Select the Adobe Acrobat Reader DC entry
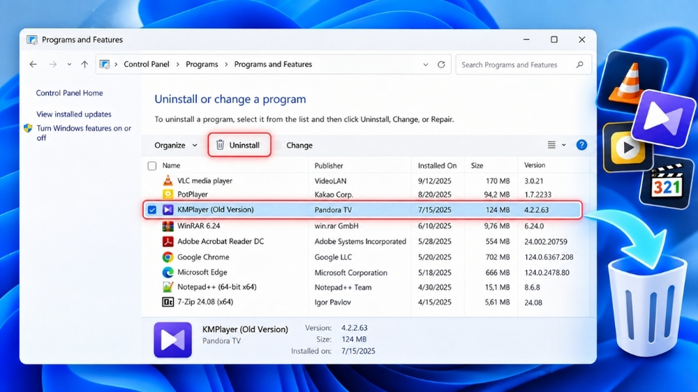Viewport: 698px width, 392px height. pos(366,241)
